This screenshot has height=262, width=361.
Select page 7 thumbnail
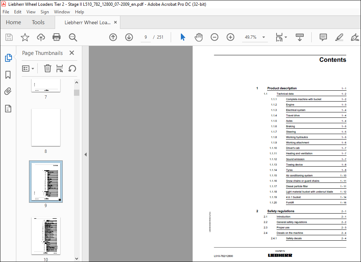46,85
